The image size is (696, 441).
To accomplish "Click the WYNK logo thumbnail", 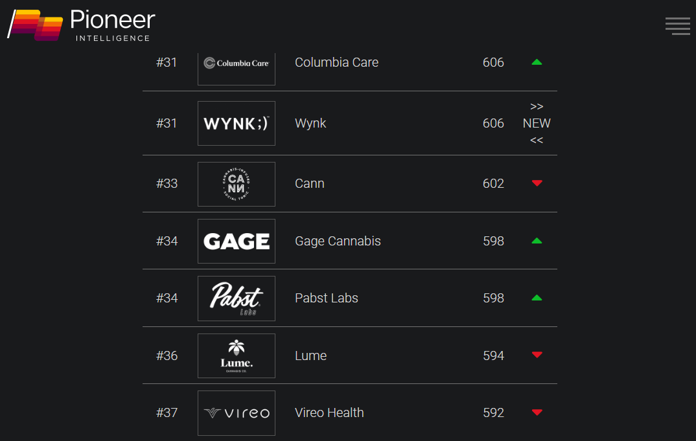I will tap(236, 123).
